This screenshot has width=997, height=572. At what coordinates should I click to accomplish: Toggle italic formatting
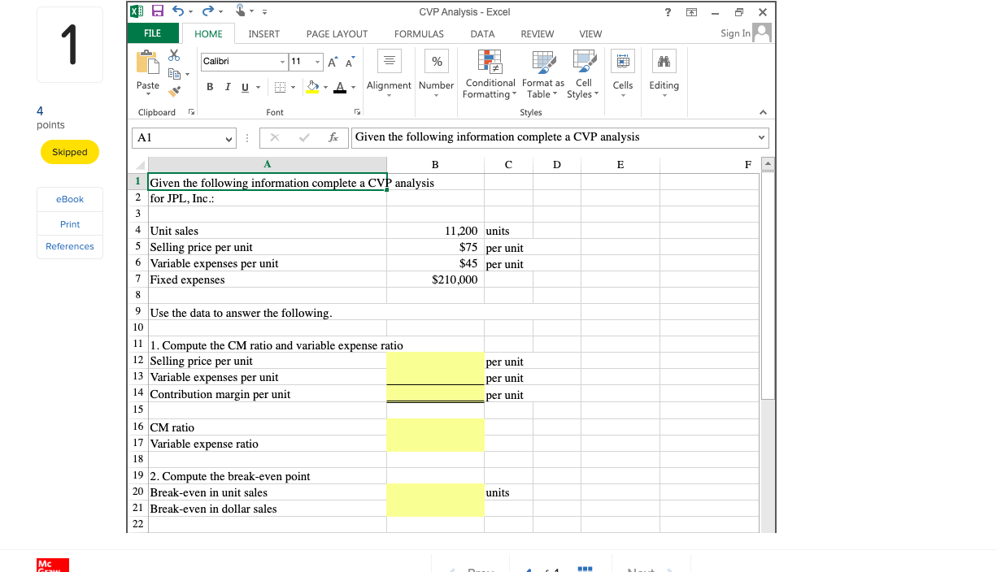pyautogui.click(x=227, y=86)
